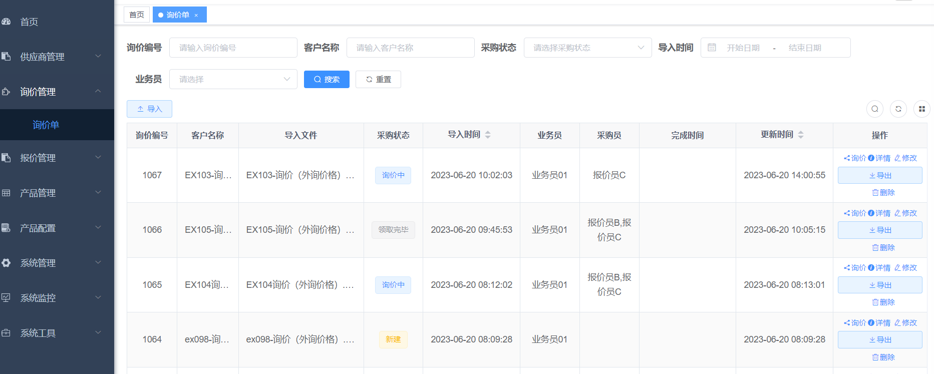The image size is (934, 374).
Task: Click 删除 for row 1067
Action: tap(883, 192)
